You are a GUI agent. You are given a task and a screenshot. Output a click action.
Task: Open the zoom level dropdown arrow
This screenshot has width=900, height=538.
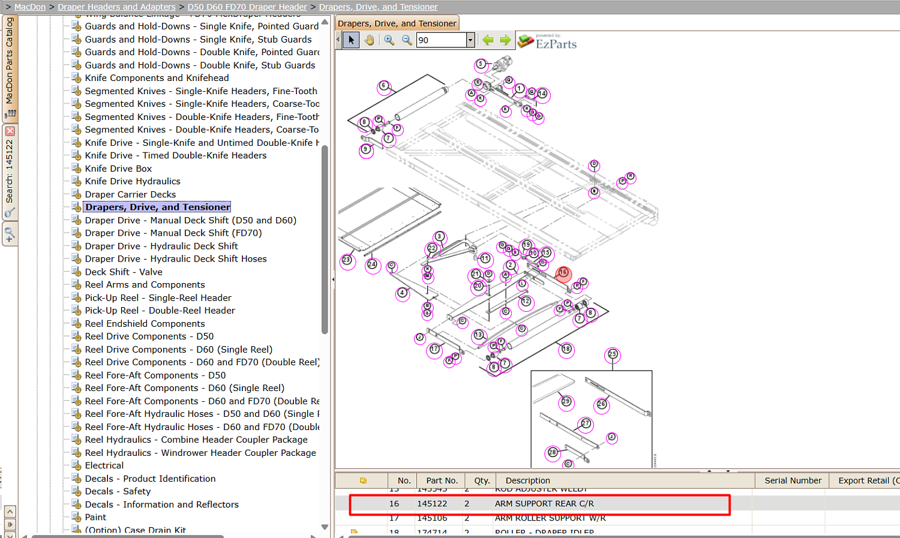[x=470, y=40]
